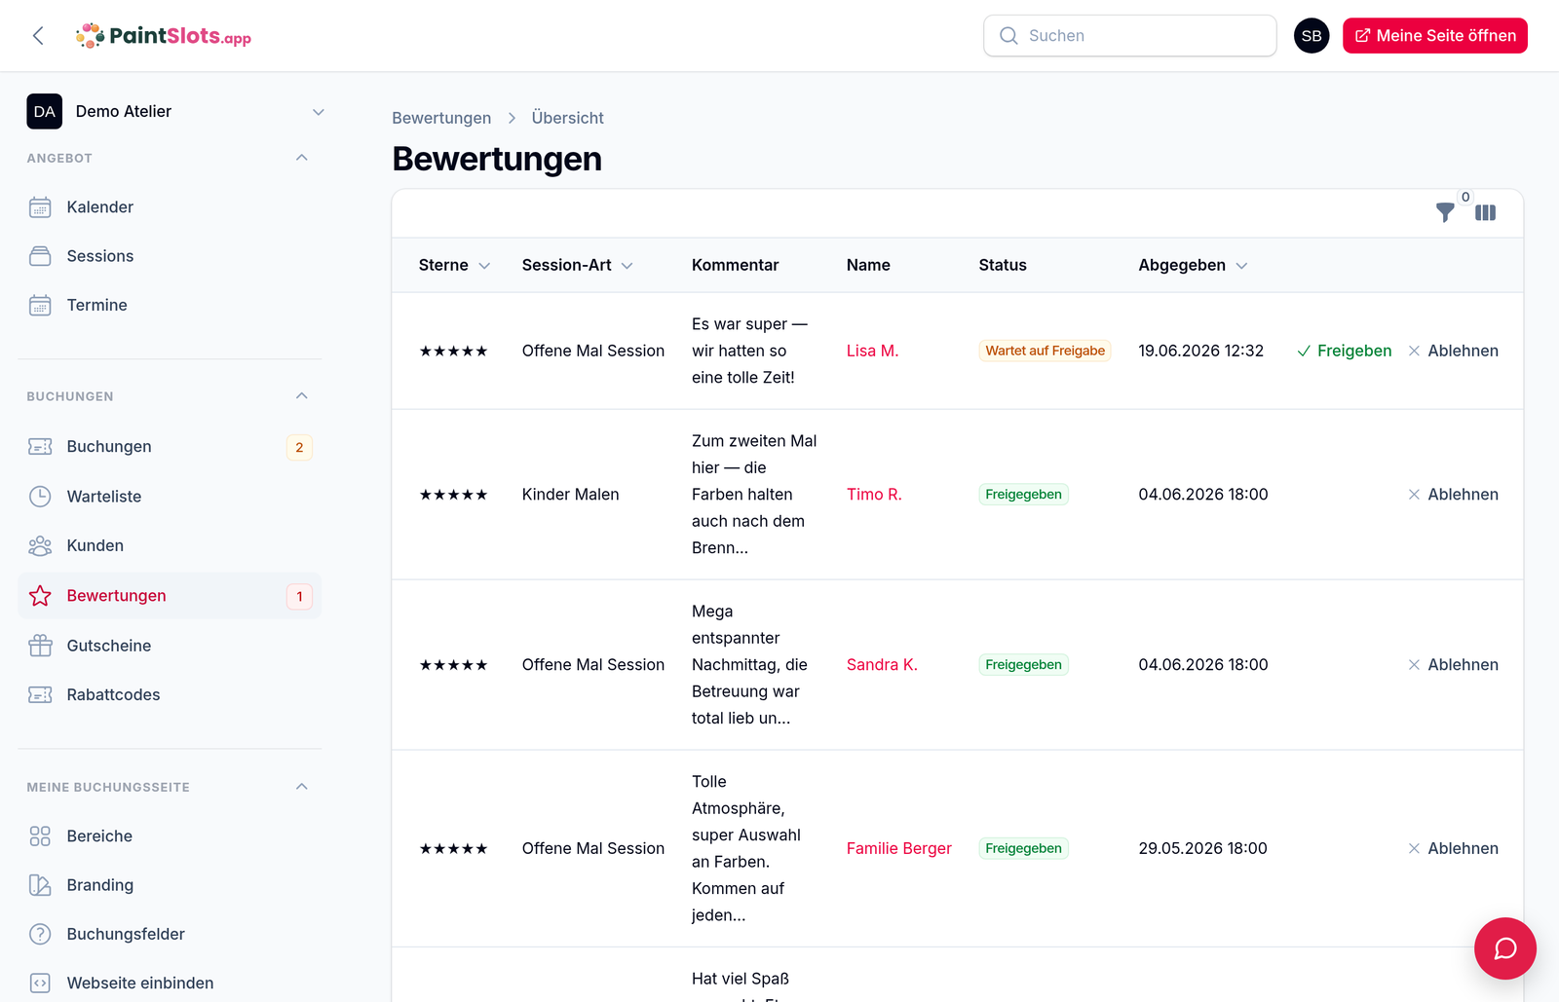This screenshot has height=1002, width=1559.
Task: Open Kalender via its calendar icon
Action: (40, 207)
